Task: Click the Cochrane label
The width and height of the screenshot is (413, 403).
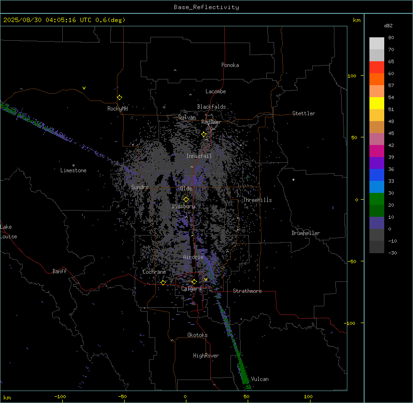Action: pos(154,272)
